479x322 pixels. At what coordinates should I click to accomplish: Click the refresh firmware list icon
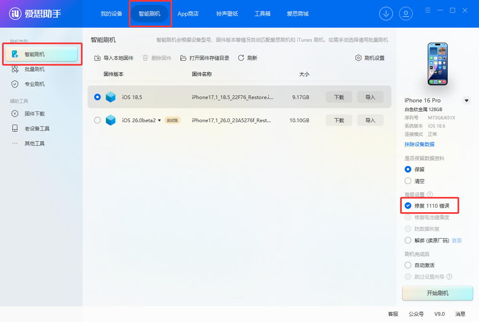click(x=241, y=58)
